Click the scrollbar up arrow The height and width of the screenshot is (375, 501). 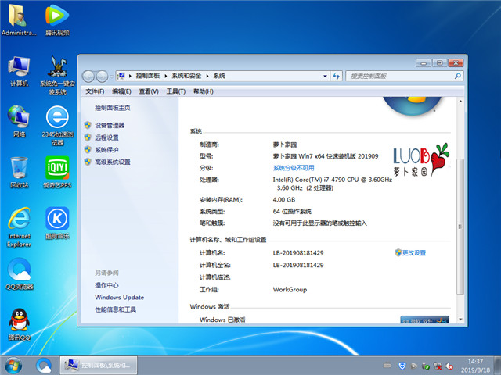(x=460, y=101)
